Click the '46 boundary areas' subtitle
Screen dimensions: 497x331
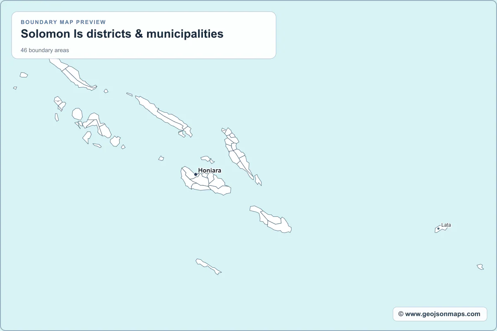coord(45,50)
